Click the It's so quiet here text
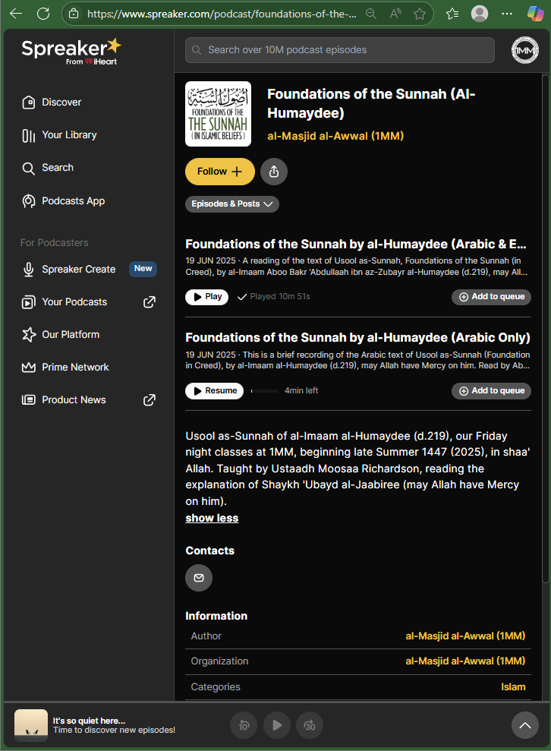The image size is (551, 751). pyautogui.click(x=89, y=721)
